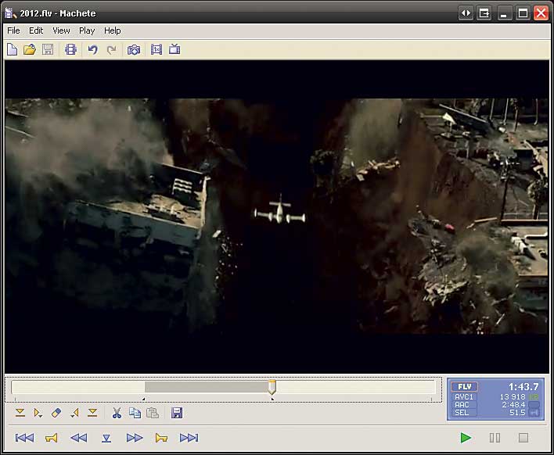The width and height of the screenshot is (554, 455).
Task: Stop the video playback
Action: pos(523,438)
